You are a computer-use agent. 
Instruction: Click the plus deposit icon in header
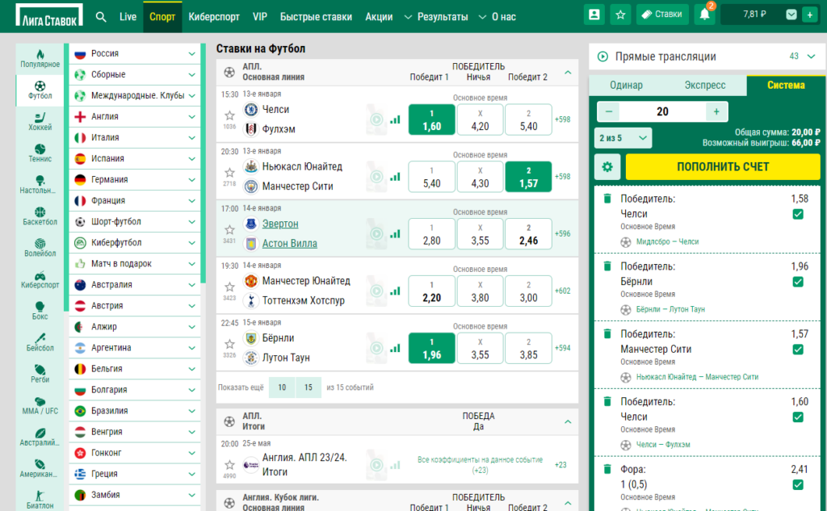[x=809, y=15]
